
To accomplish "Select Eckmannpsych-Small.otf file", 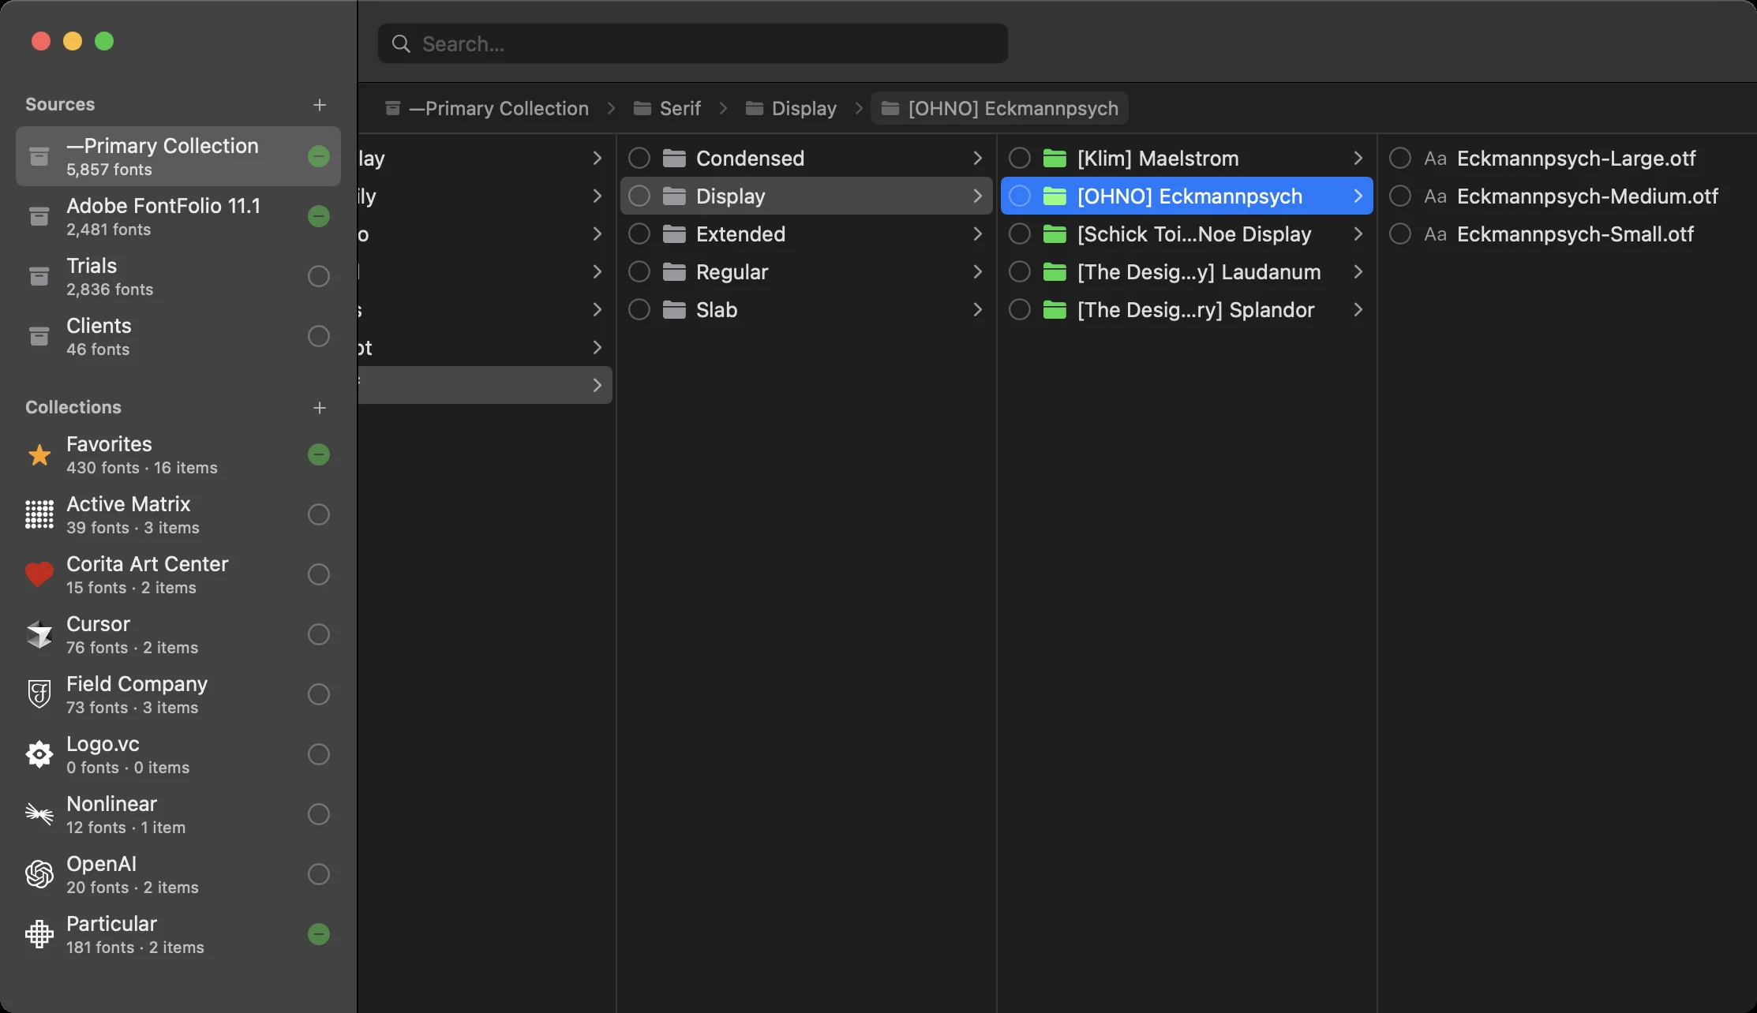I will pos(1567,234).
